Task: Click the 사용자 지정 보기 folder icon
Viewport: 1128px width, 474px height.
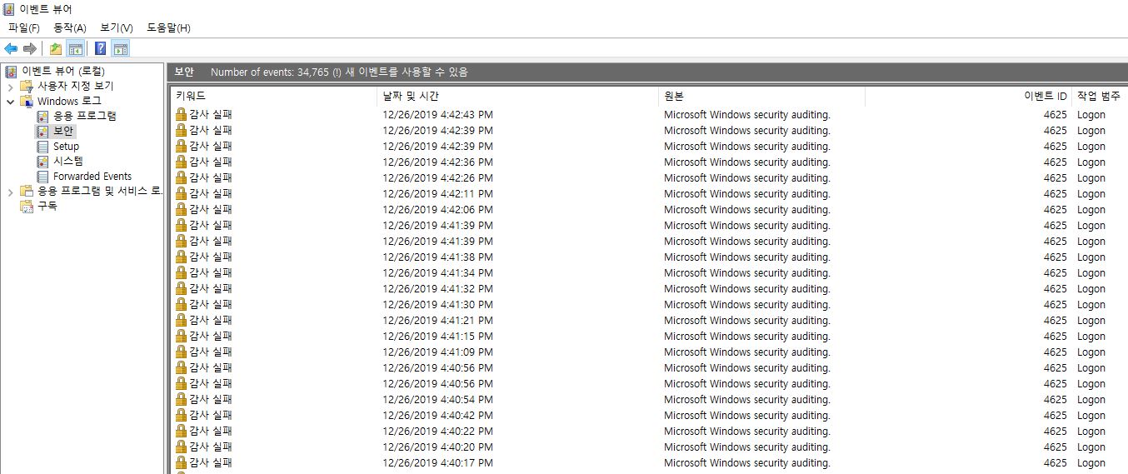Action: coord(27,86)
